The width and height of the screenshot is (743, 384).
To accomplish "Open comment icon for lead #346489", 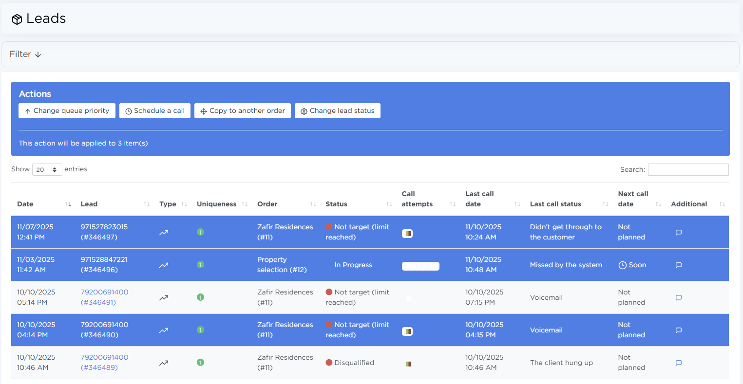I will 678,363.
